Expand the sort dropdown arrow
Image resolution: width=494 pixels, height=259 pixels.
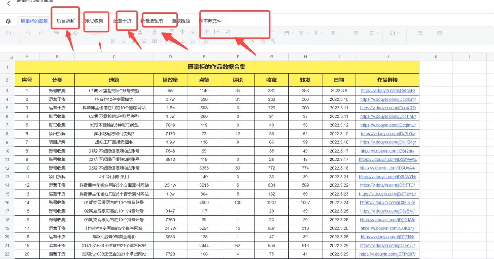[321, 33]
